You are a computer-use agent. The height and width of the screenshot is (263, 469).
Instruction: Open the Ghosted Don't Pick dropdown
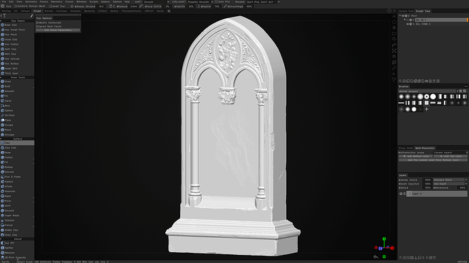[x=263, y=2]
